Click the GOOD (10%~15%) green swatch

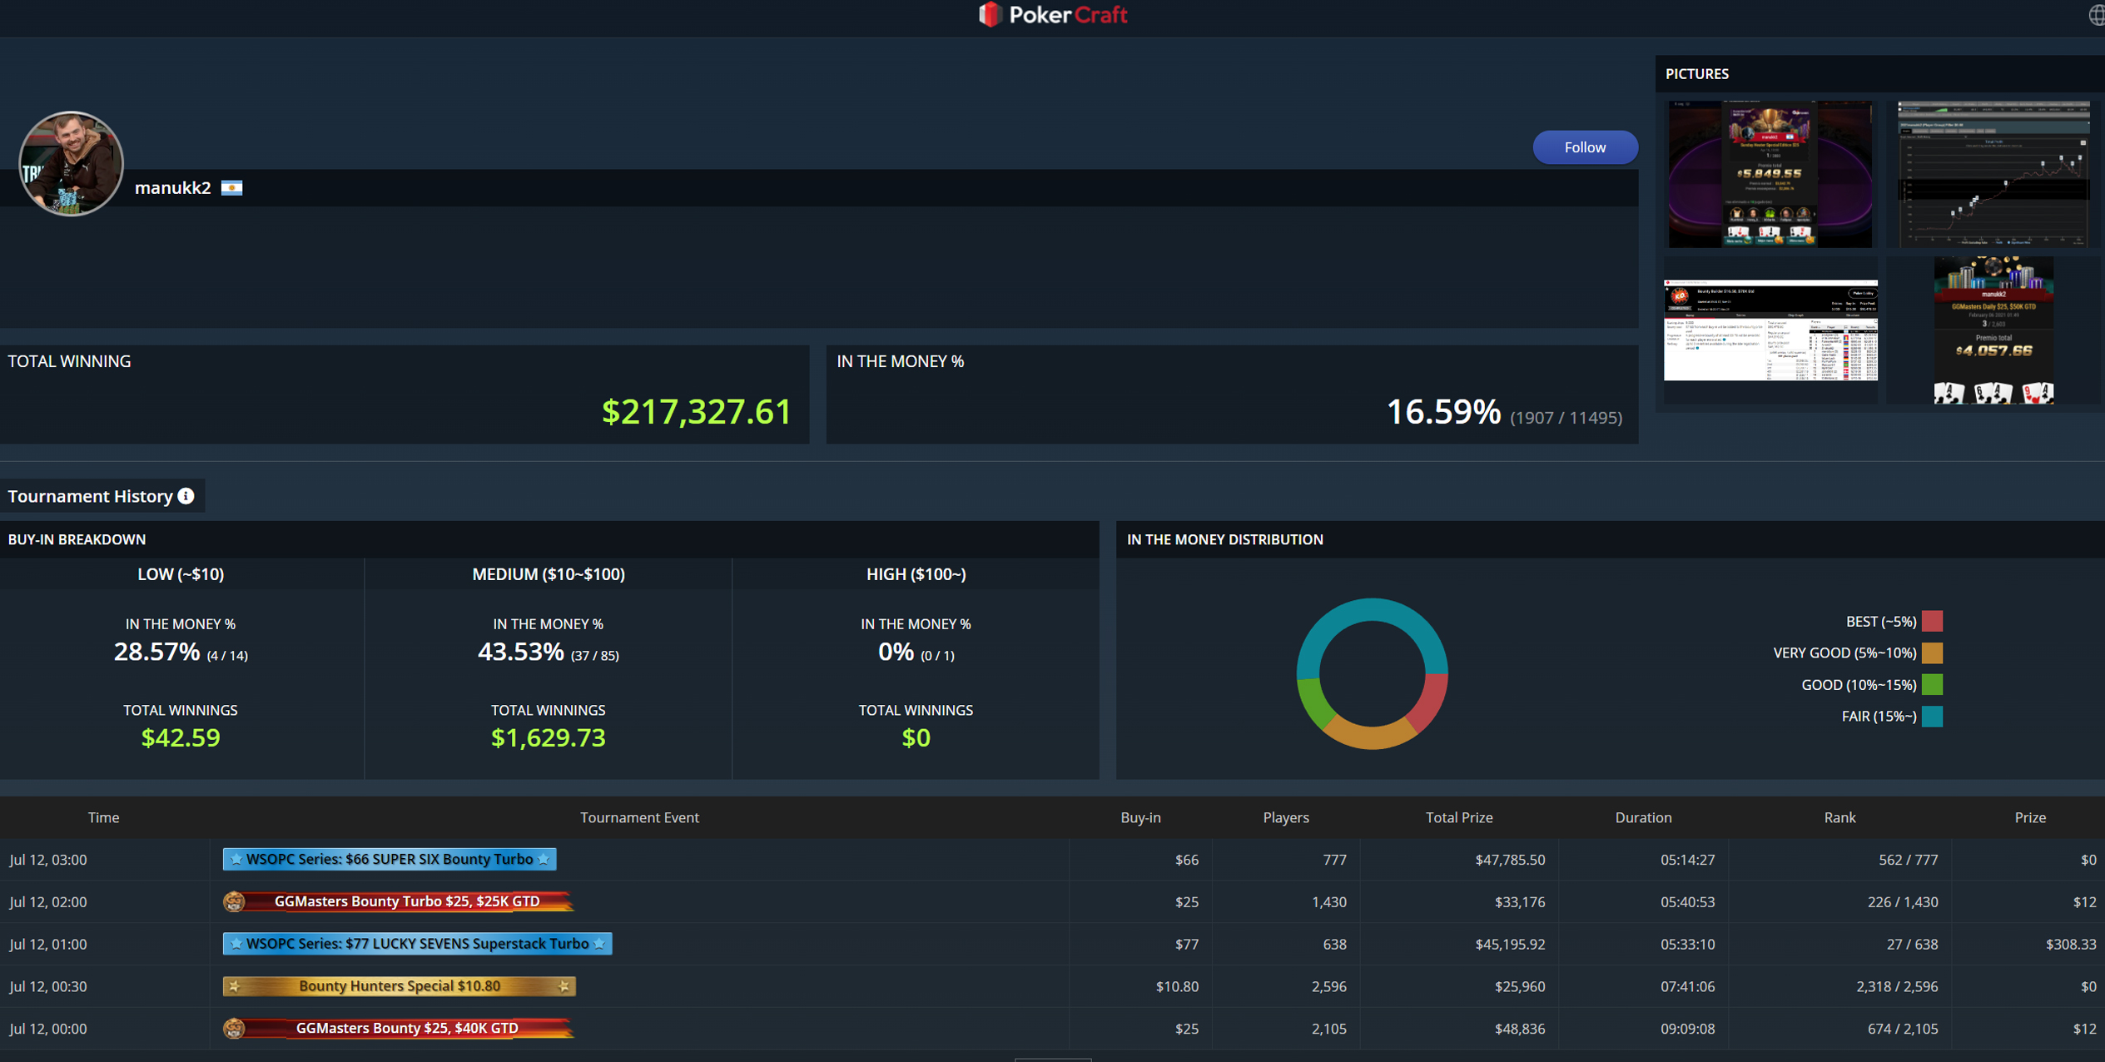point(1932,684)
